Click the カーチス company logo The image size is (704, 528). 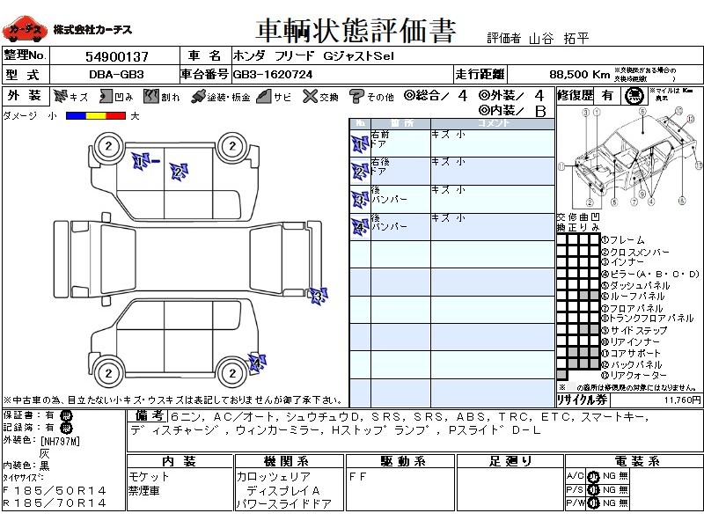pos(24,30)
